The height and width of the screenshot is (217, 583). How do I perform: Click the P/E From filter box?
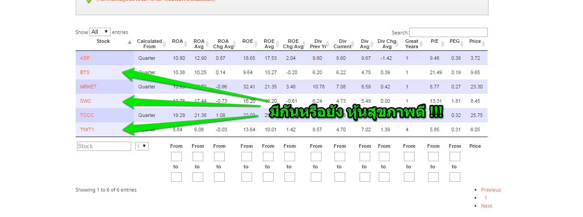[x=433, y=157]
